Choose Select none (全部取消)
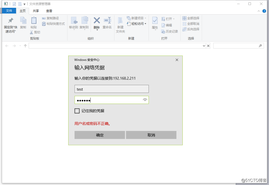This screenshot has height=185, width=269. tap(191, 24)
